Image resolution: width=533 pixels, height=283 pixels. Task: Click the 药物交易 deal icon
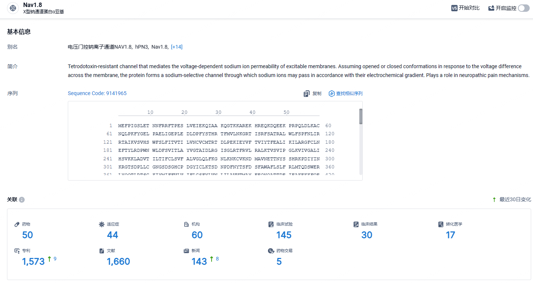(x=271, y=251)
